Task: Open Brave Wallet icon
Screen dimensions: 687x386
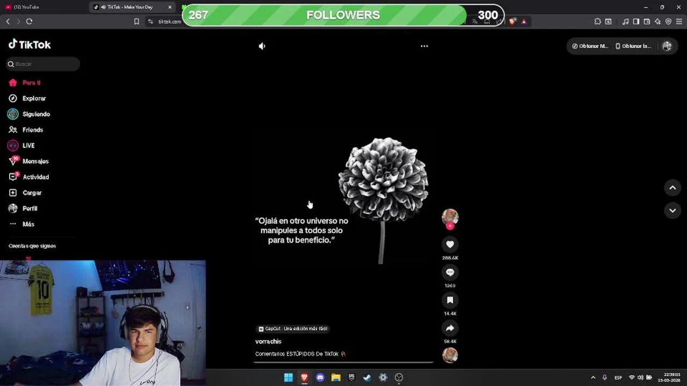Action: (x=647, y=21)
